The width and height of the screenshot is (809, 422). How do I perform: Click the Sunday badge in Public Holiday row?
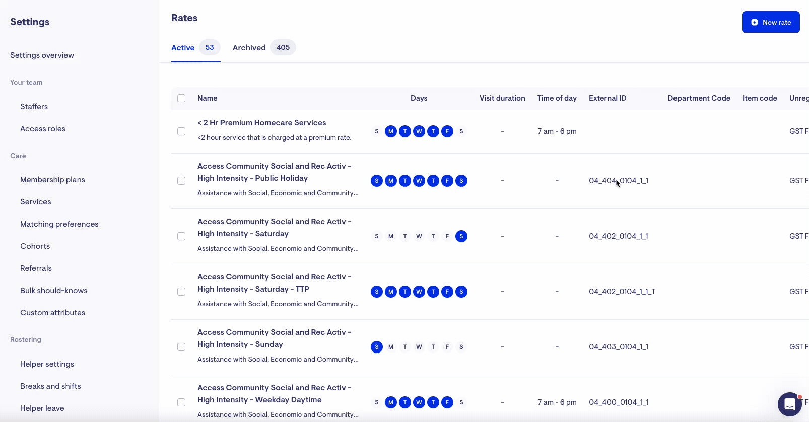coord(377,181)
